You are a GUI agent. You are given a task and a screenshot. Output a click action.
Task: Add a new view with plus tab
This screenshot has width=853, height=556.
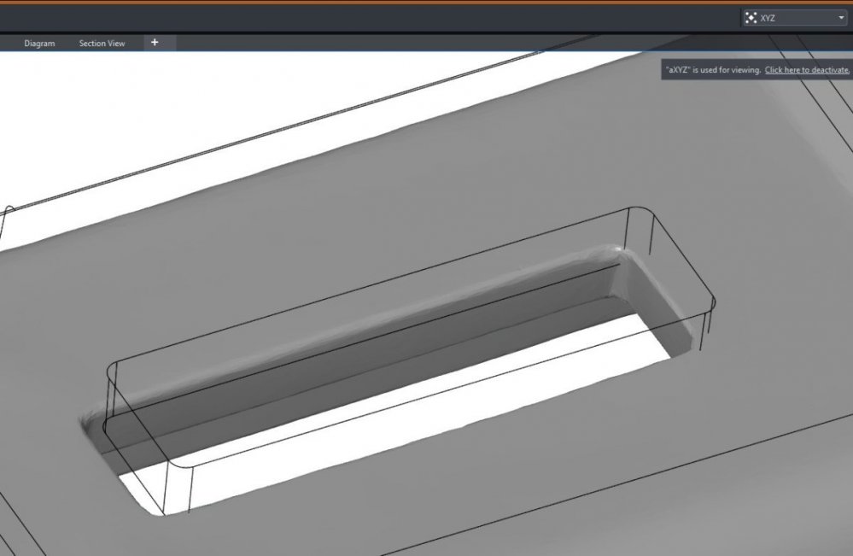(x=155, y=43)
